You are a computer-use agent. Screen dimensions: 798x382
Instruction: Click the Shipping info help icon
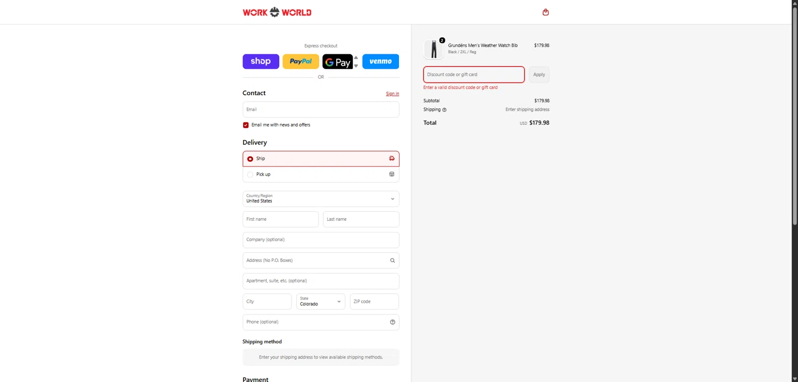click(444, 110)
